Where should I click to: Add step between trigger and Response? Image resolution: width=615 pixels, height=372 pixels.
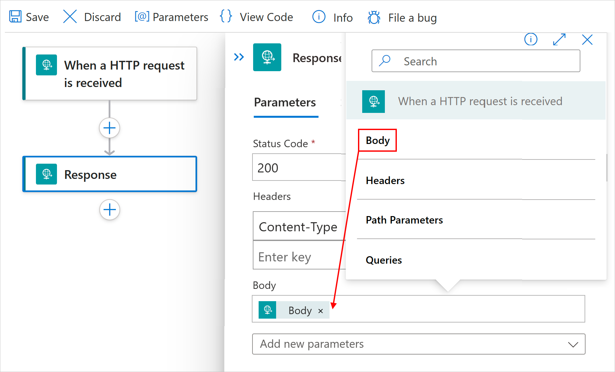(109, 128)
